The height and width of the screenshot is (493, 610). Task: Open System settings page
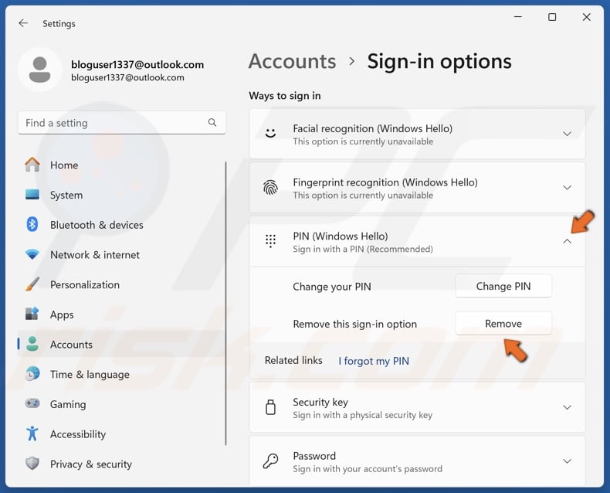(120, 195)
